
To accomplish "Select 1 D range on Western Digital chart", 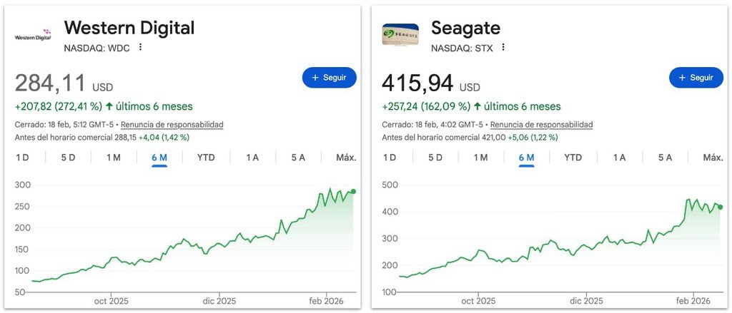I will tap(23, 158).
